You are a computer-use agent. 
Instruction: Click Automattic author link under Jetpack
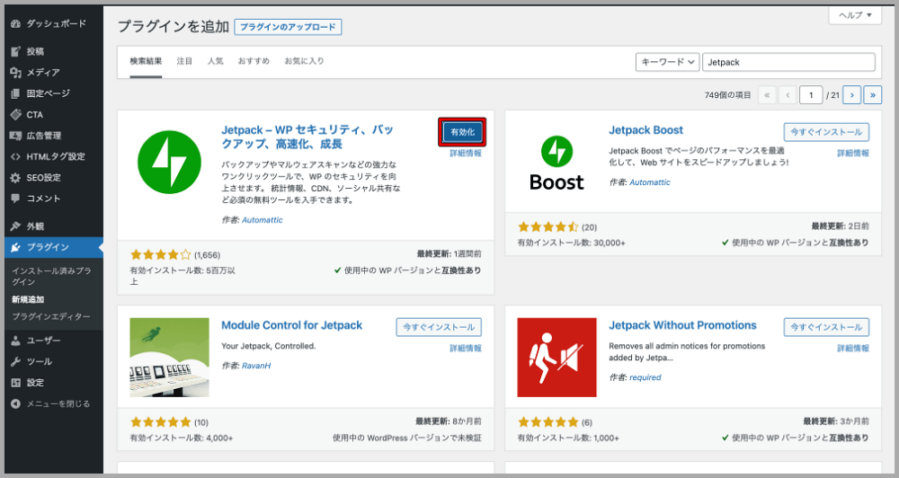click(x=262, y=219)
